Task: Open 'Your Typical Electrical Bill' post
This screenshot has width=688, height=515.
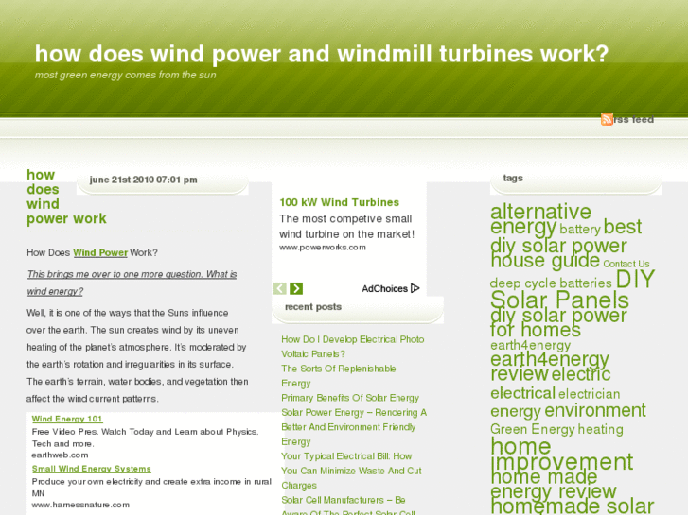Action: [x=351, y=471]
